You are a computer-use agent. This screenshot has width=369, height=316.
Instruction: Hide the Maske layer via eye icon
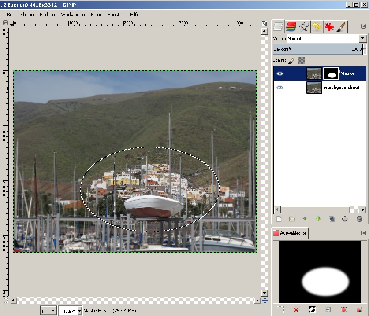click(280, 73)
